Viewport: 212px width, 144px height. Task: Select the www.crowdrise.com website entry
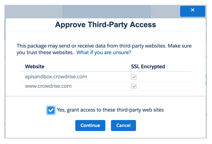(x=49, y=86)
